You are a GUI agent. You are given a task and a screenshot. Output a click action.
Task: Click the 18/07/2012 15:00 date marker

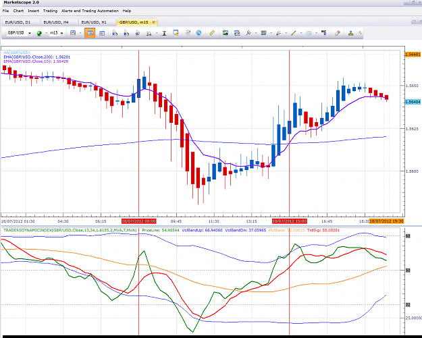point(289,221)
